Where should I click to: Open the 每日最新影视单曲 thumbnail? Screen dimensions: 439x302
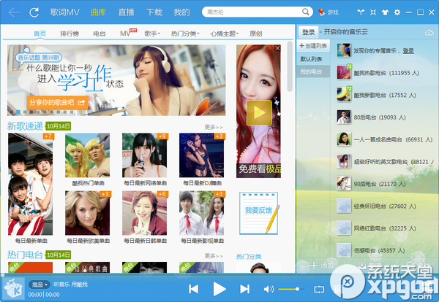click(x=202, y=213)
